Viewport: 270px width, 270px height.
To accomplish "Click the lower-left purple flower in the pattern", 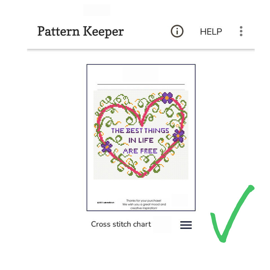I will [x=107, y=147].
